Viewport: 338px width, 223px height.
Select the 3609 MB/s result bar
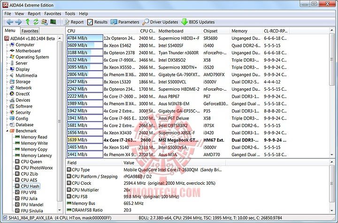[x=84, y=45]
